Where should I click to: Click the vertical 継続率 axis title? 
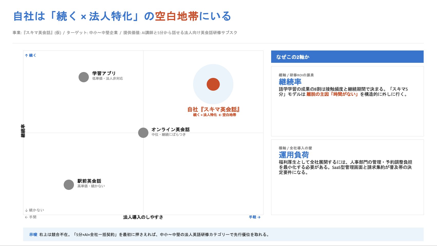(23, 131)
